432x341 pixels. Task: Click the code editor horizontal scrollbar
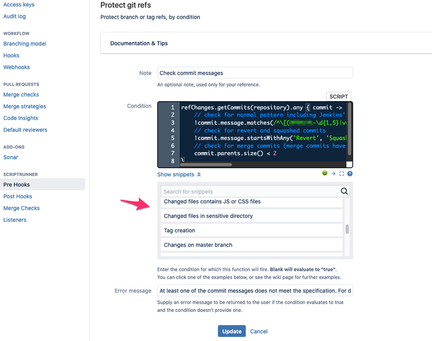tap(206, 165)
